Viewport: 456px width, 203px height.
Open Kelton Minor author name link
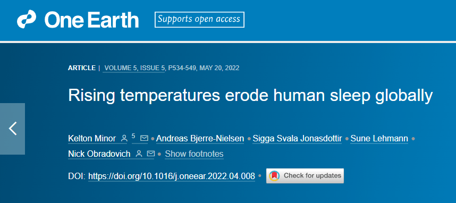pyautogui.click(x=92, y=139)
